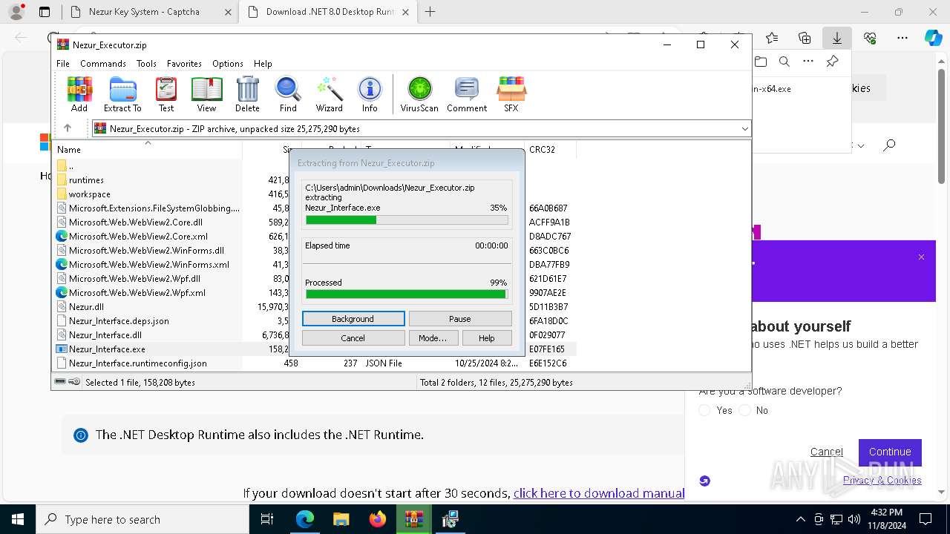
Task: Sort by Name column header
Action: pos(148,149)
